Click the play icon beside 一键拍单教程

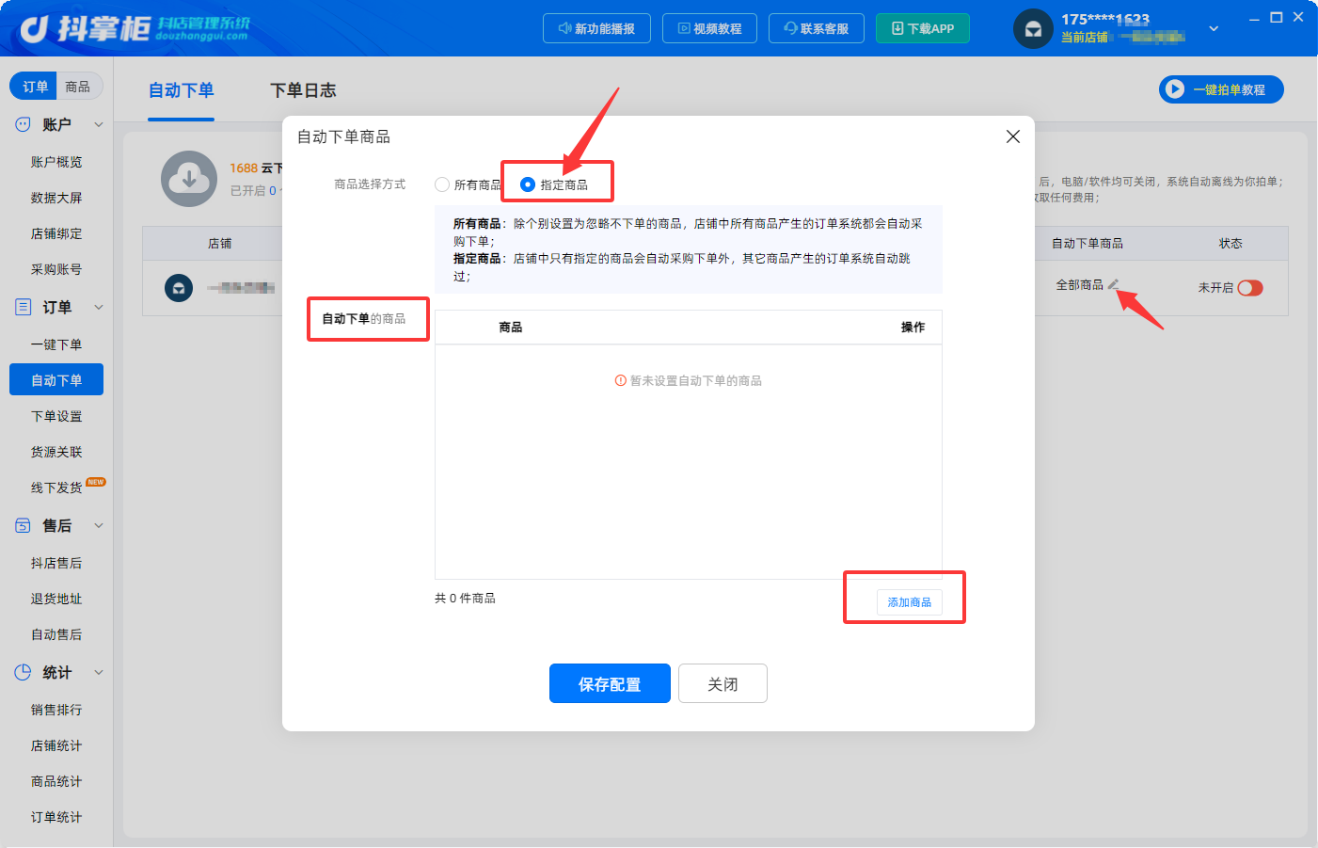pyautogui.click(x=1174, y=89)
